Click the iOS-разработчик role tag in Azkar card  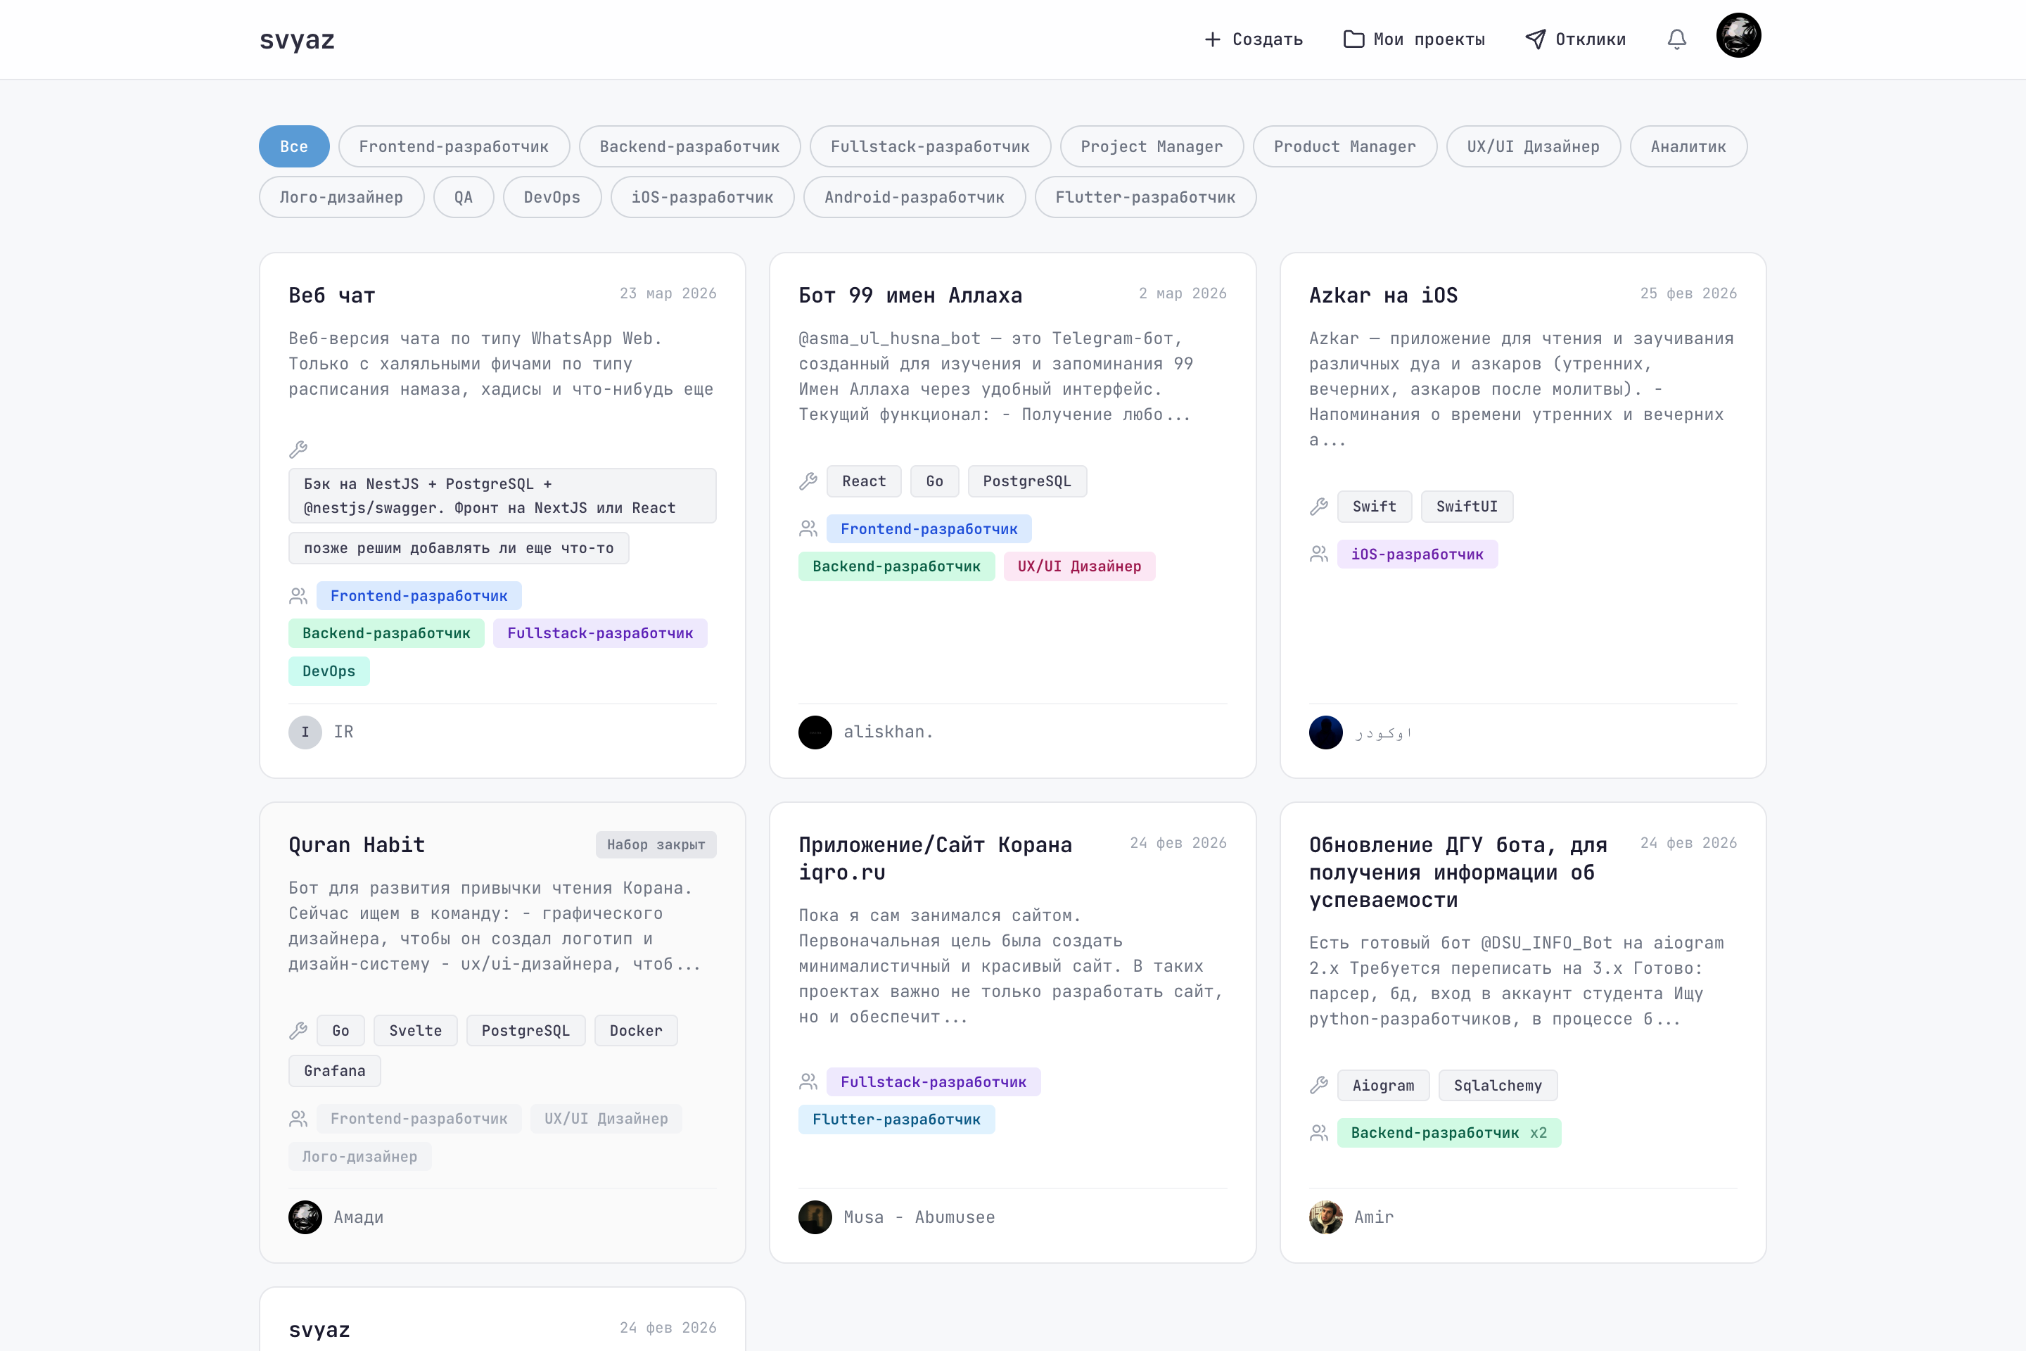point(1417,554)
